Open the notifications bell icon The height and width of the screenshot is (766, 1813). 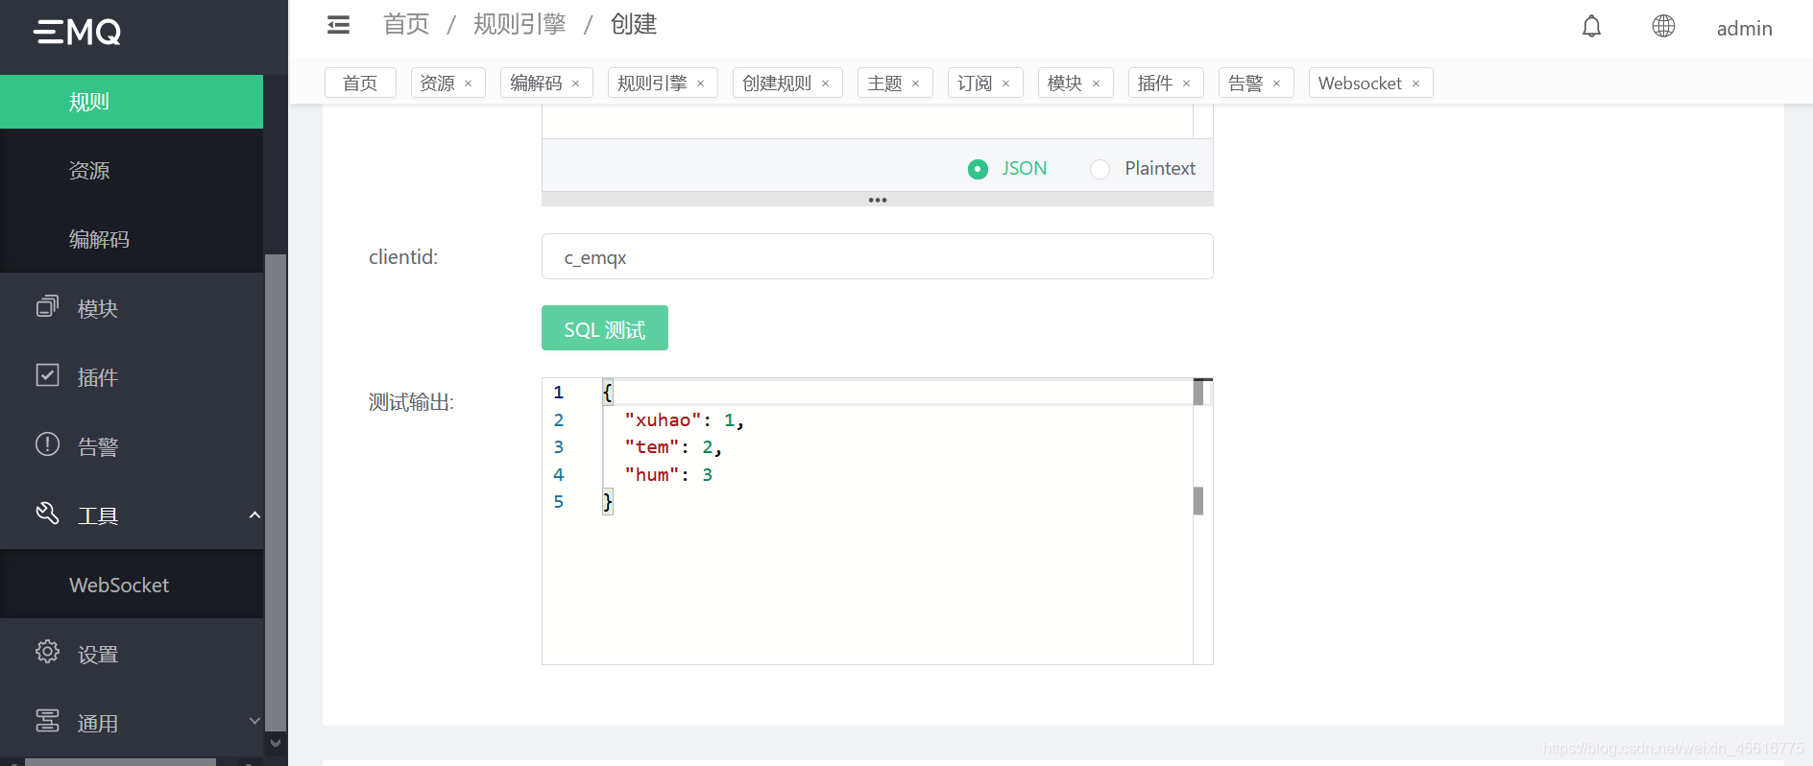tap(1591, 27)
